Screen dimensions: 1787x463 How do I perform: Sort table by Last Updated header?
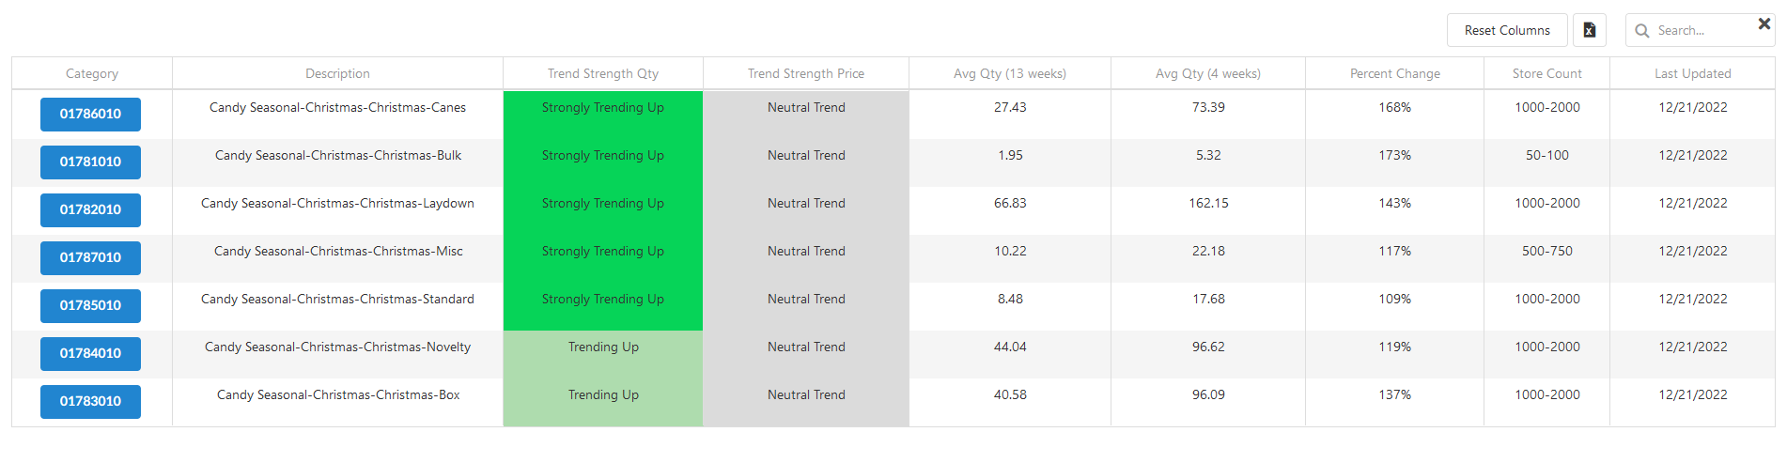coord(1692,73)
